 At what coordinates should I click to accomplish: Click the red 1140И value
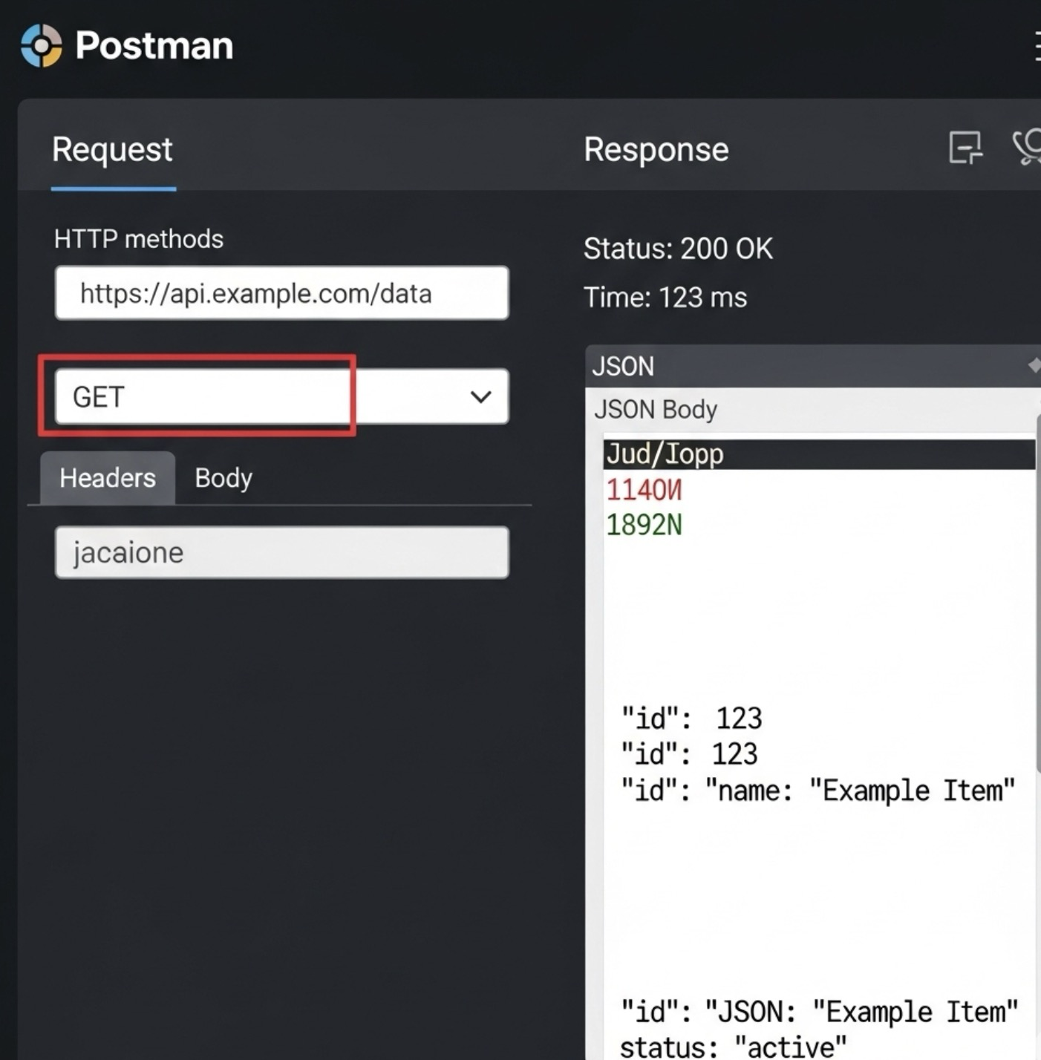(x=644, y=490)
